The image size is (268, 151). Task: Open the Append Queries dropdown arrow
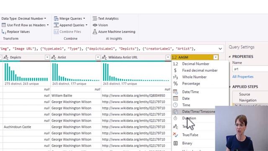coord(87,25)
